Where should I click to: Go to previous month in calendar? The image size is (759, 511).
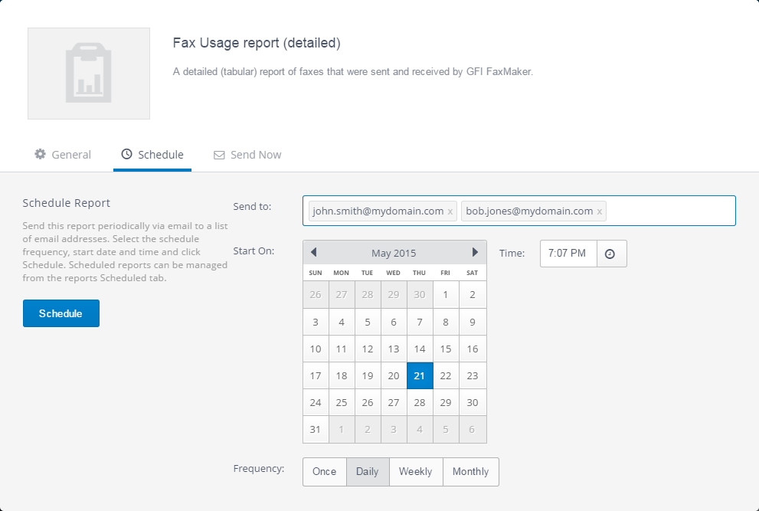coord(314,252)
